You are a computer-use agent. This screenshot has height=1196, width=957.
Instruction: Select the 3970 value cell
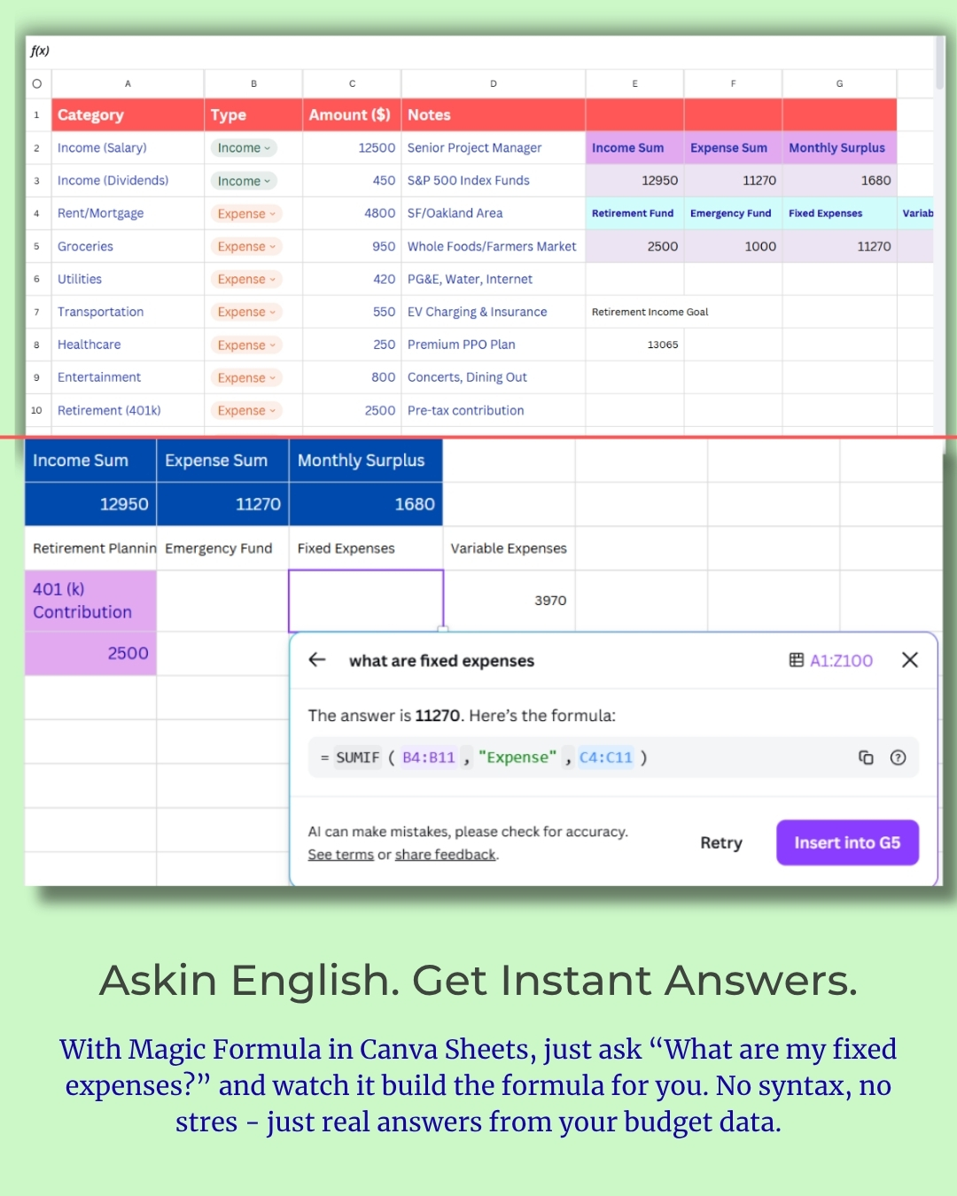tap(509, 601)
